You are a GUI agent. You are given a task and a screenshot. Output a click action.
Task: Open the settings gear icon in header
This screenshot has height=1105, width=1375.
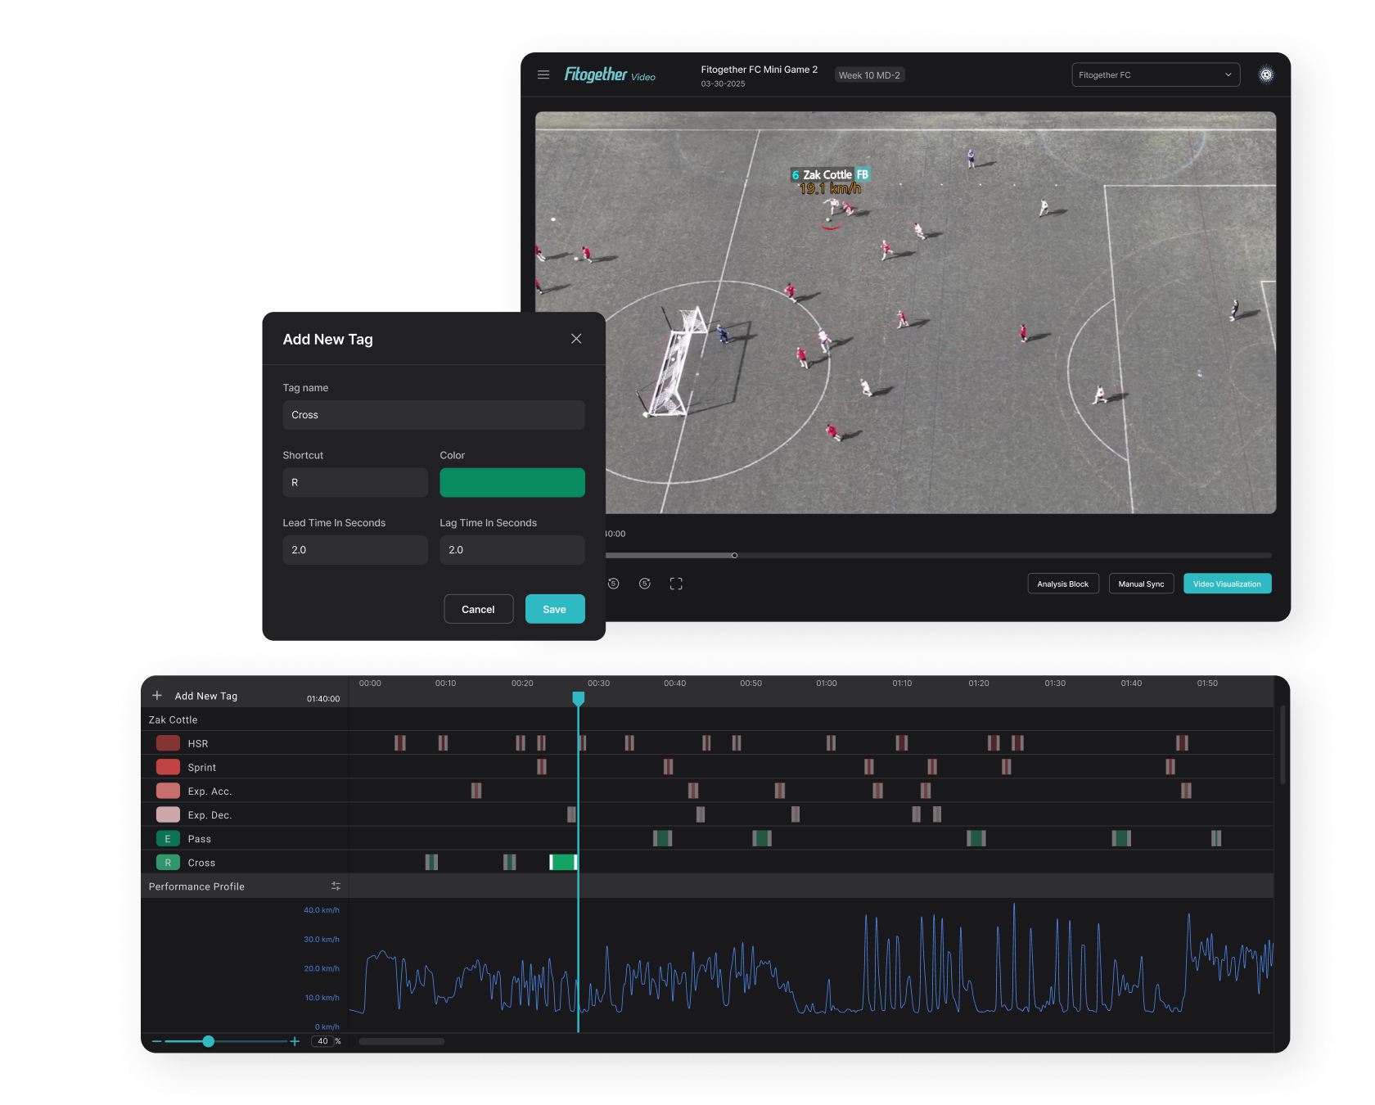pyautogui.click(x=1266, y=74)
